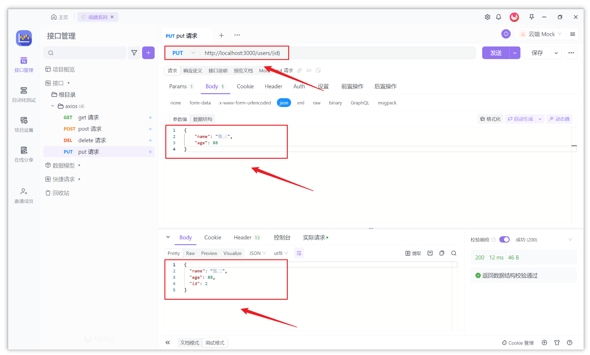
Task: Open 在线分享 in the sidebar
Action: [x=24, y=155]
